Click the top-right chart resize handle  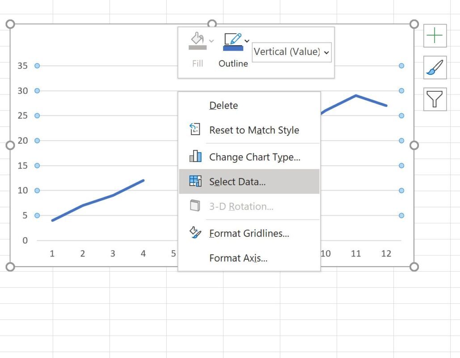click(414, 24)
